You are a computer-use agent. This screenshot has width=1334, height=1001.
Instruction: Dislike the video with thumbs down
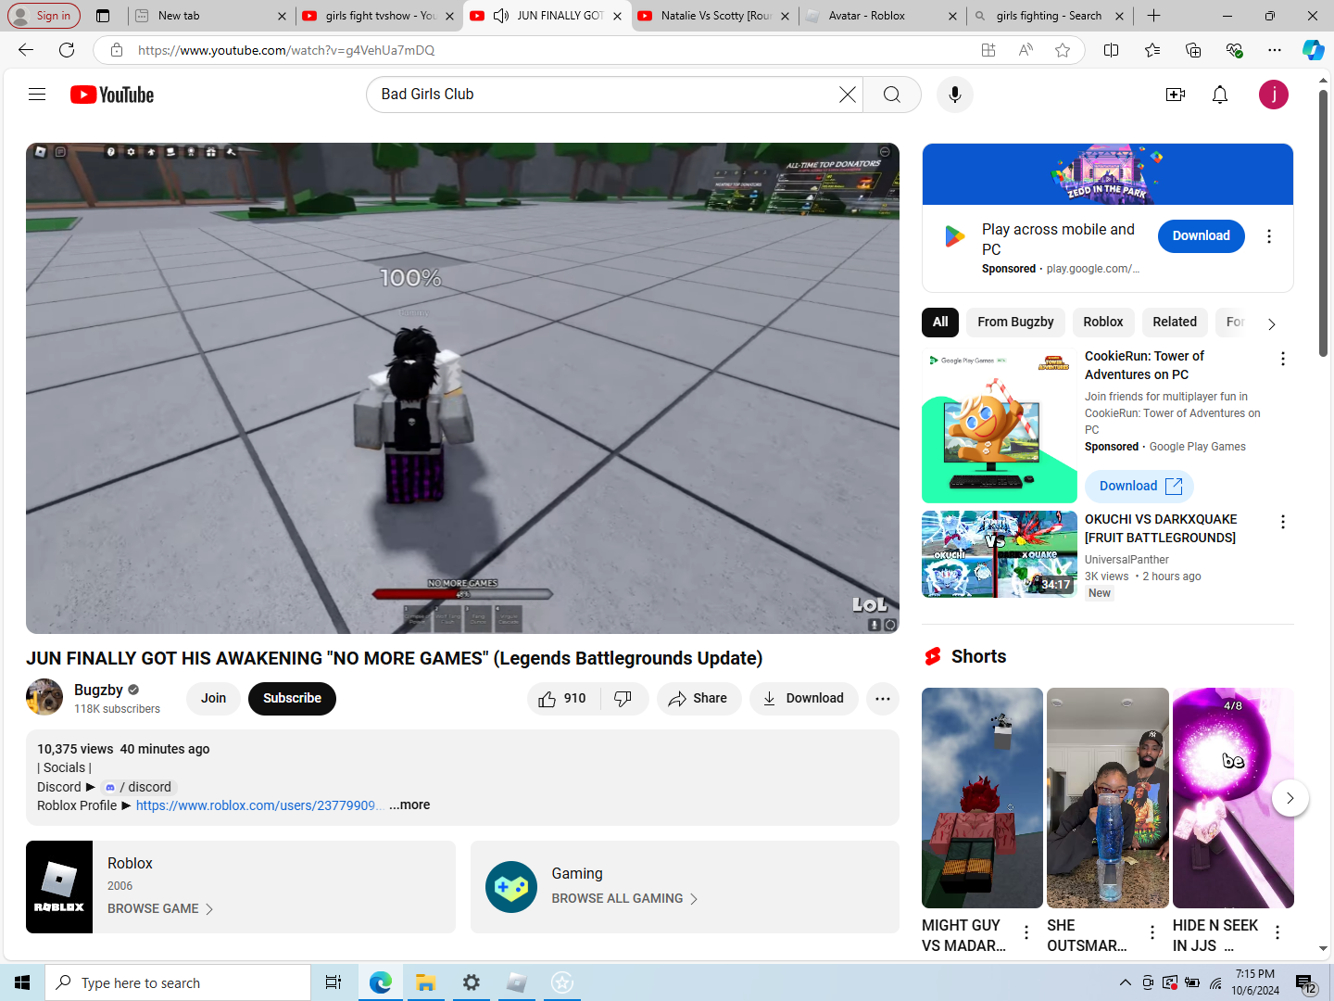pyautogui.click(x=623, y=699)
